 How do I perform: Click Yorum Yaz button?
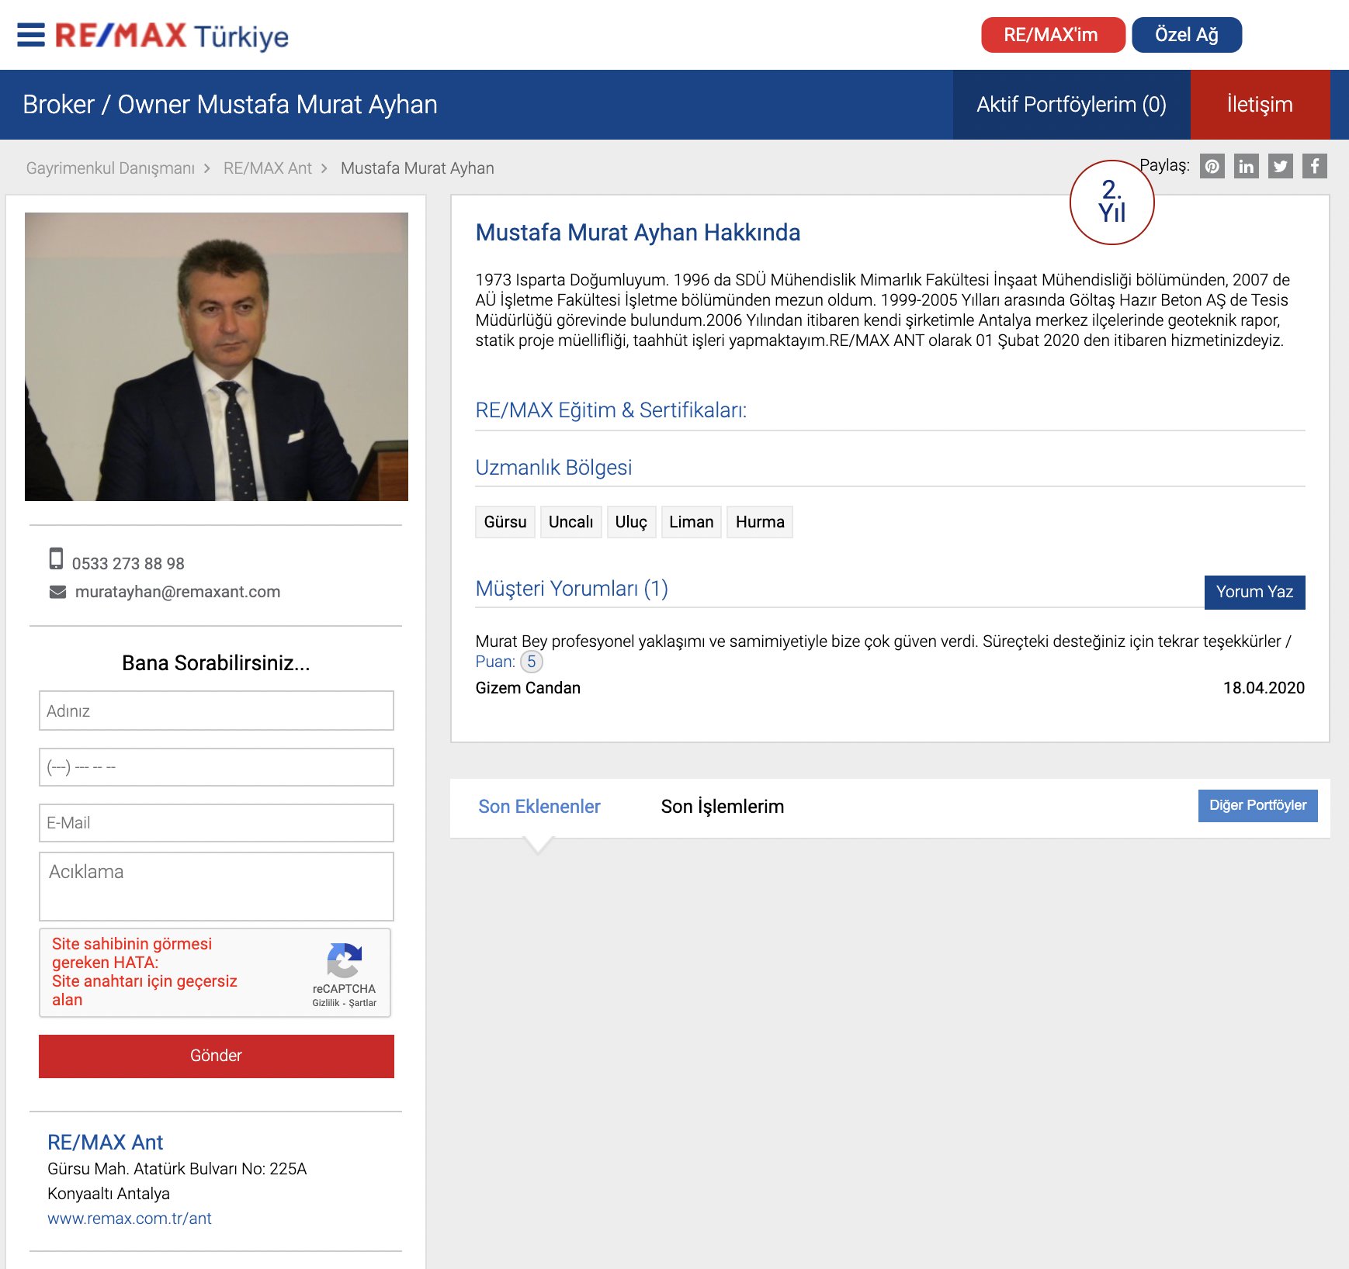(1254, 592)
